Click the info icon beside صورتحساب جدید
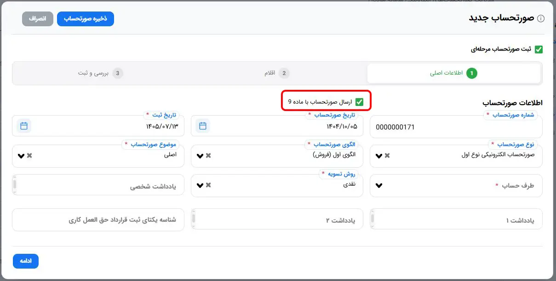Viewport: 556px width, 281px height. pos(541,19)
